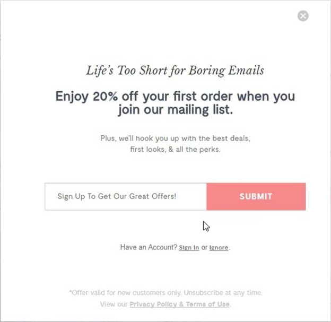
Task: Click the "20%" text in the heading
Action: coord(106,97)
